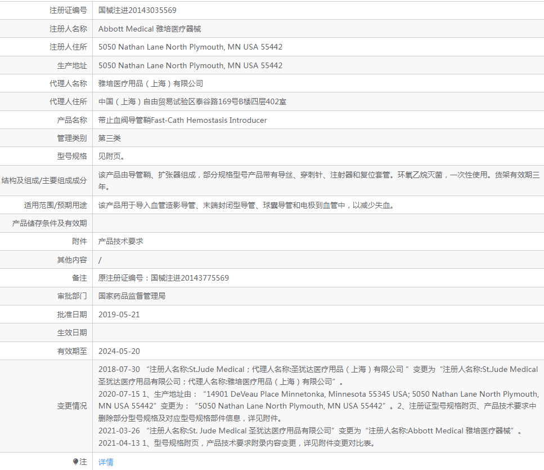Select the intended use text 该产品用于导入血管
This screenshot has width=544, height=470.
point(246,206)
